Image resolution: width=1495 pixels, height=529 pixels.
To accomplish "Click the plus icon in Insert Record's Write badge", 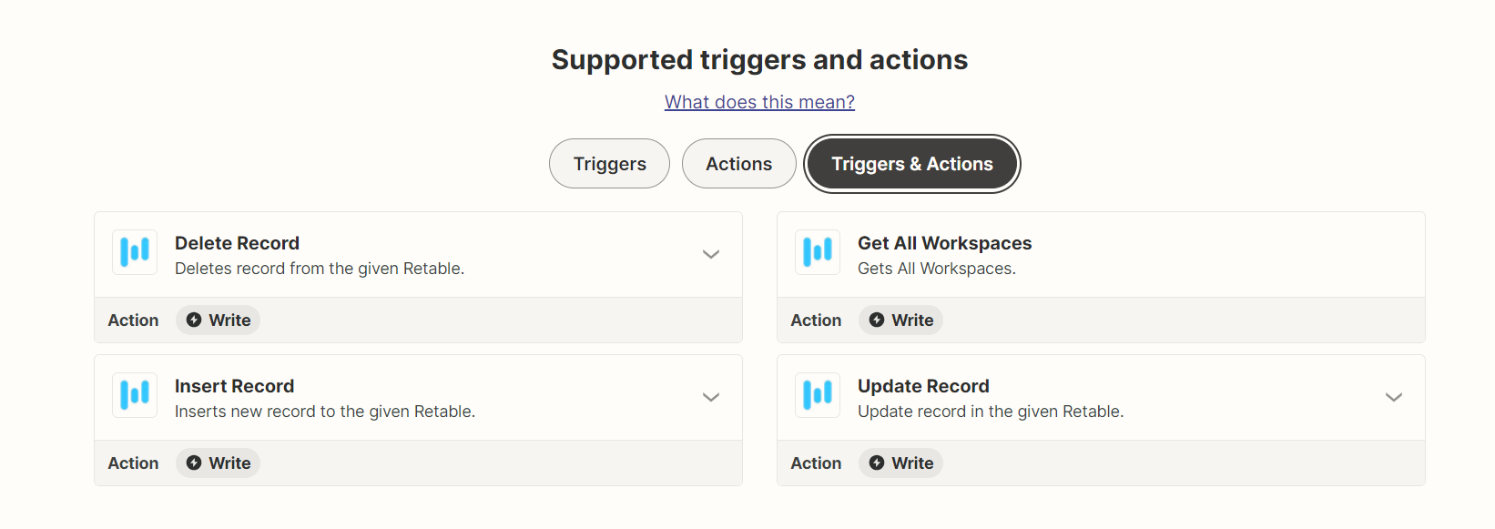I will (192, 463).
